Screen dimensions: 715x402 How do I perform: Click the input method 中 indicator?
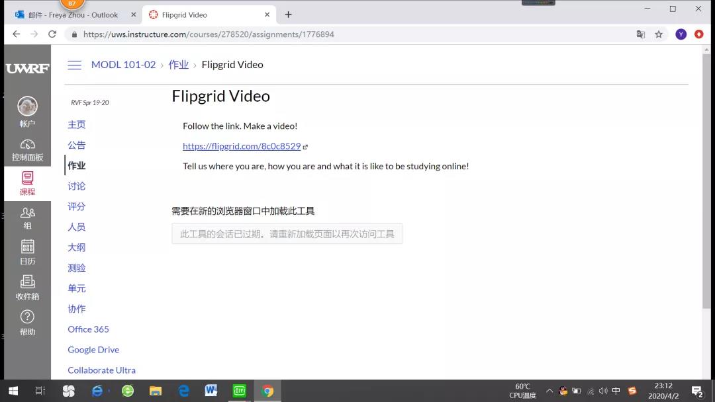coord(616,391)
